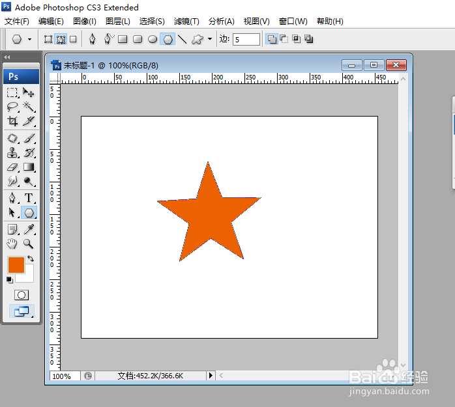455x407 pixels.
Task: Toggle Quick Mask mode
Action: point(22,295)
